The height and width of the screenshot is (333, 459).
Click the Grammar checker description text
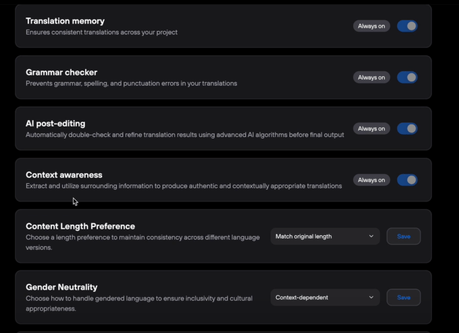(x=131, y=84)
